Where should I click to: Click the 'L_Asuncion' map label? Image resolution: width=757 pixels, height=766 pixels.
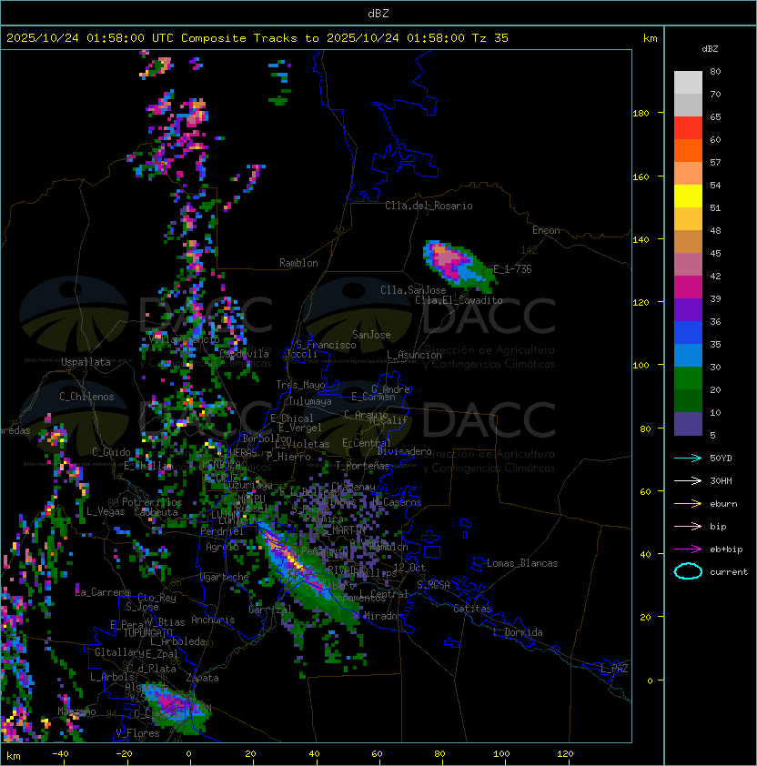pos(414,355)
